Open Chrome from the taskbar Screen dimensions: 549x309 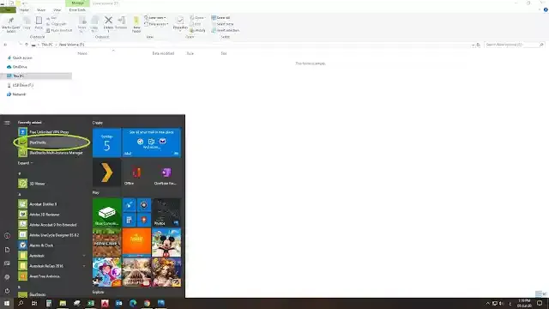[x=147, y=303]
